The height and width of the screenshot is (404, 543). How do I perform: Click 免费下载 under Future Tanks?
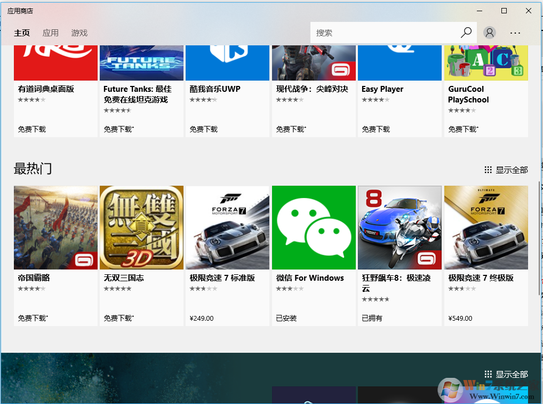[118, 129]
